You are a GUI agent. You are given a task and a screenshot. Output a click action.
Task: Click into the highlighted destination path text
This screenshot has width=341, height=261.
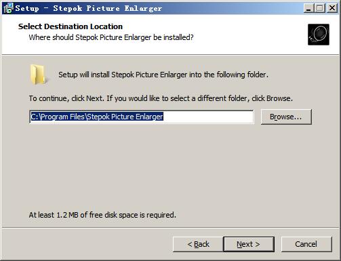coord(97,117)
